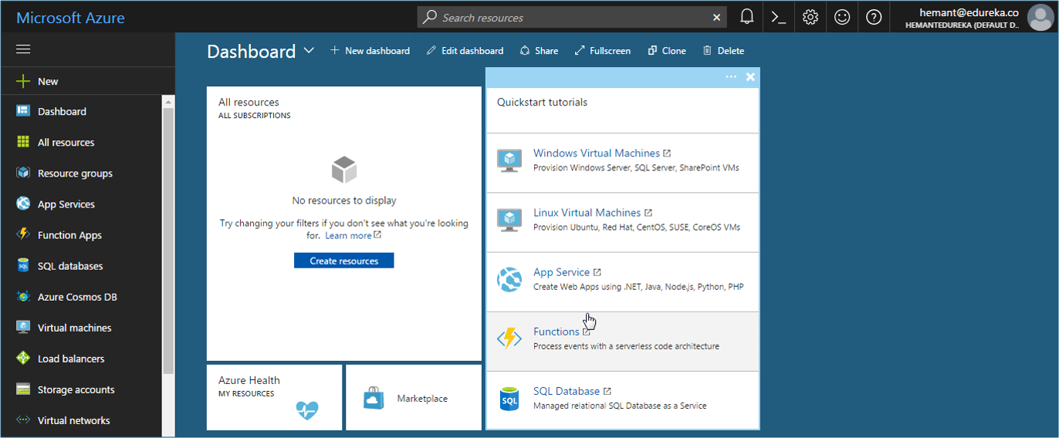Delete the dashboard
Viewport: 1059px width, 438px height.
click(723, 51)
